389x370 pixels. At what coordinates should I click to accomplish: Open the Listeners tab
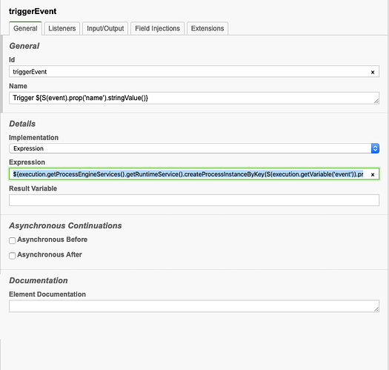click(62, 29)
